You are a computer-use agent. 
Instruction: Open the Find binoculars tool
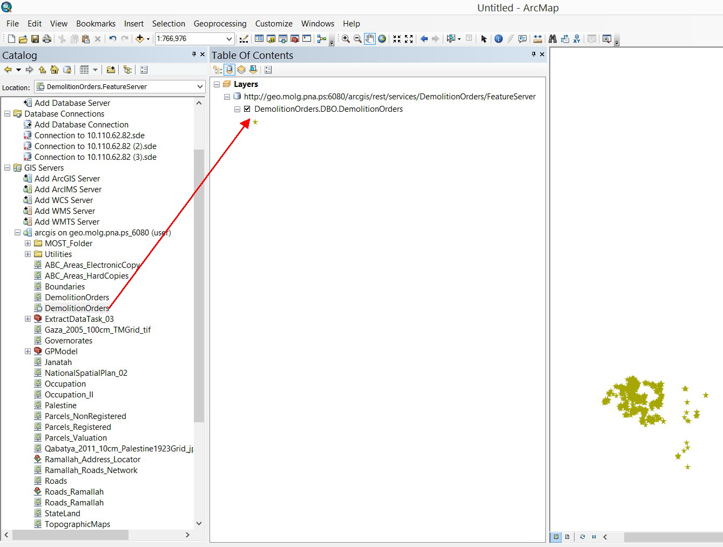tap(552, 39)
